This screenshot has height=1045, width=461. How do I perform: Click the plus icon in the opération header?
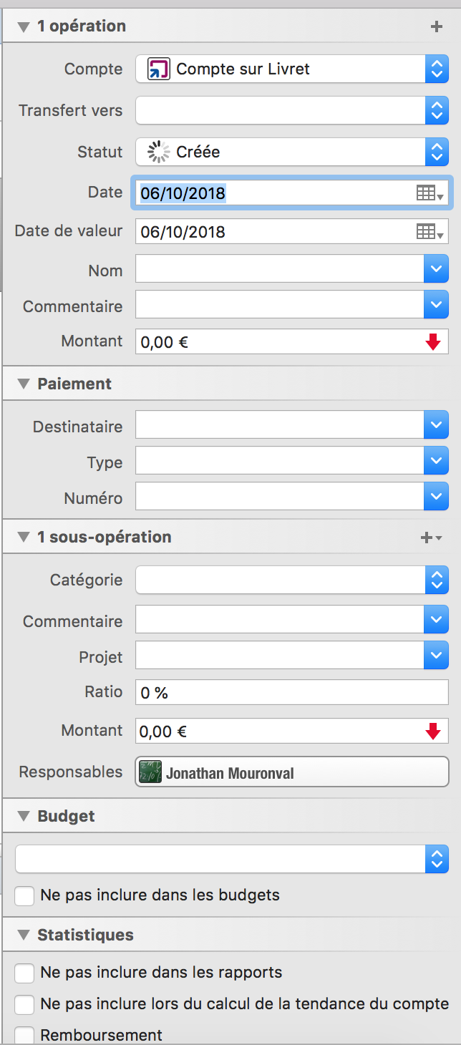coord(437,27)
